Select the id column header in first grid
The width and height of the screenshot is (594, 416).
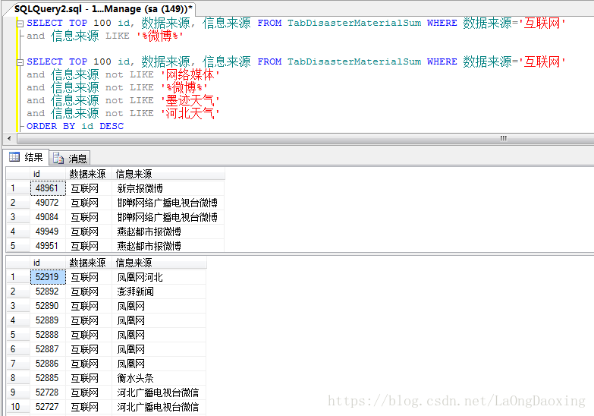click(48, 174)
